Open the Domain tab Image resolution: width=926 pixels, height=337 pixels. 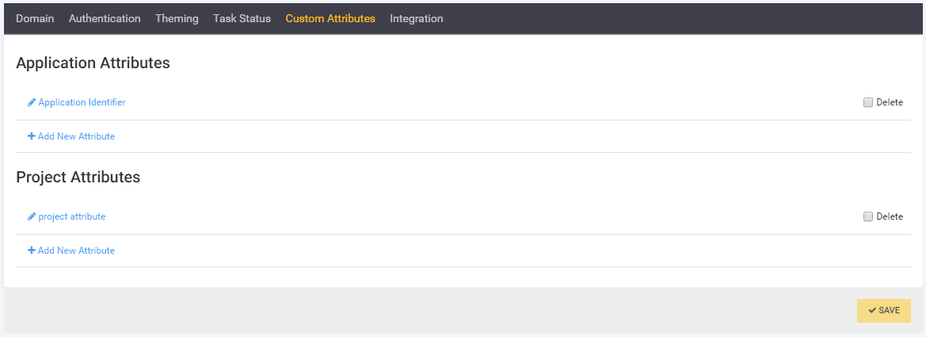tap(35, 18)
